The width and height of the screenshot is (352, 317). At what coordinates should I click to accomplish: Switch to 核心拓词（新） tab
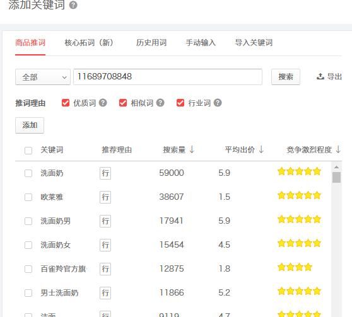(89, 43)
